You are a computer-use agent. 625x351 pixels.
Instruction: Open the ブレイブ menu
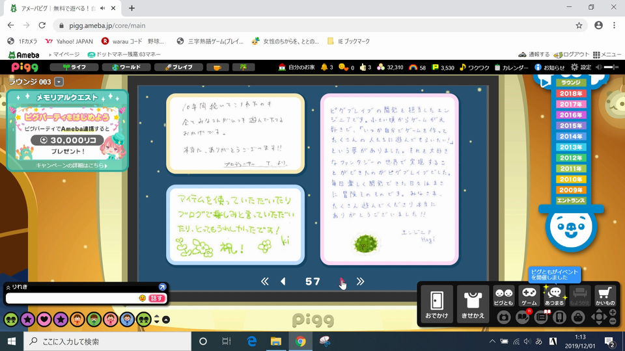[178, 67]
